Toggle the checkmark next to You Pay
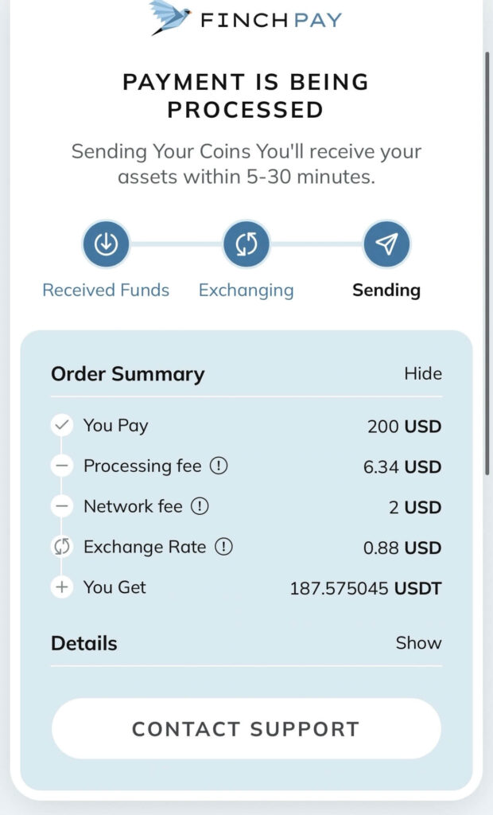Viewport: 493px width, 815px height. pyautogui.click(x=62, y=426)
